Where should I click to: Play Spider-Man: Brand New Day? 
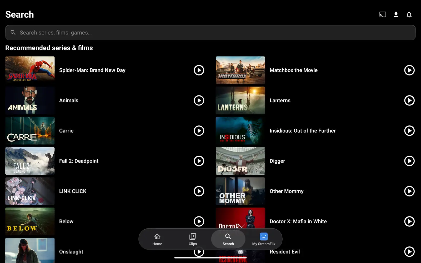point(199,70)
